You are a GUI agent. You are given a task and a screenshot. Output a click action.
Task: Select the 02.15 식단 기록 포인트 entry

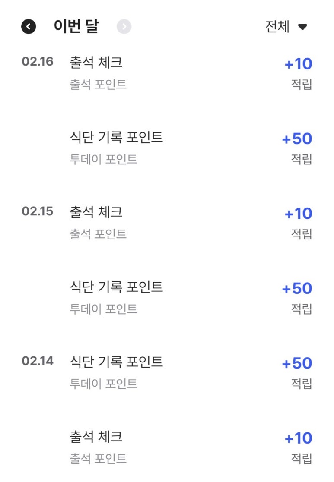click(x=167, y=298)
